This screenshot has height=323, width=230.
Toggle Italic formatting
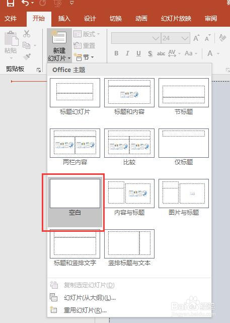[x=127, y=53]
